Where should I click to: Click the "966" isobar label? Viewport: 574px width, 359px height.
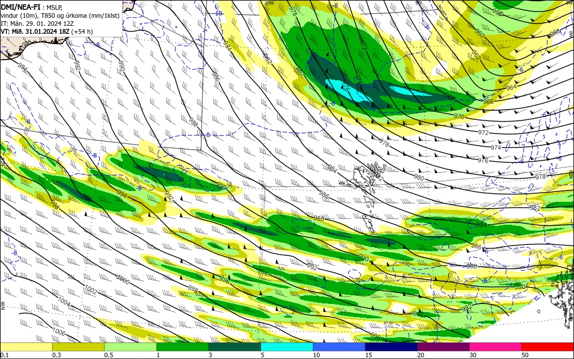click(488, 102)
